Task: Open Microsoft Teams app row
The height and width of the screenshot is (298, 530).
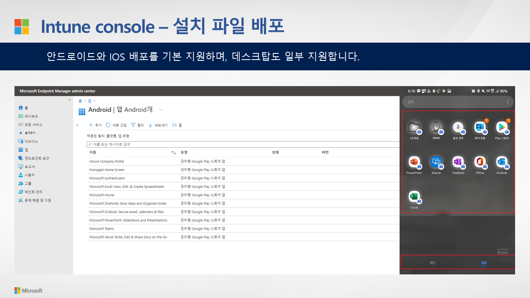Action: point(243,228)
